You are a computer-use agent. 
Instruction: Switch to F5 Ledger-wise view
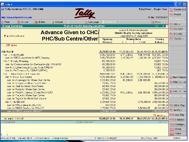click(x=177, y=29)
